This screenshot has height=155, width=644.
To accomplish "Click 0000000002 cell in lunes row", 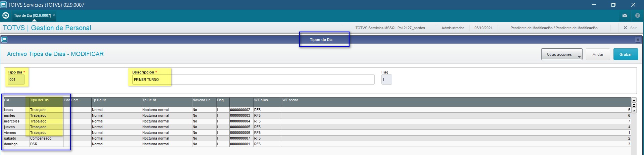I will click(241, 110).
